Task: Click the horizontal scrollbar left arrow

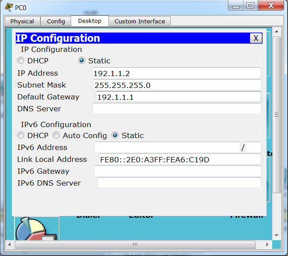Action: [10, 245]
